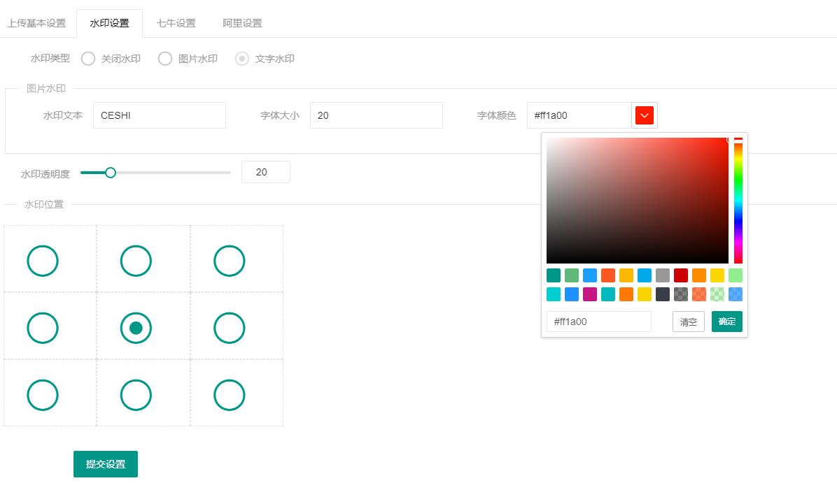Pick the cyan swatch in bottom row
This screenshot has width=837, height=483.
[554, 294]
